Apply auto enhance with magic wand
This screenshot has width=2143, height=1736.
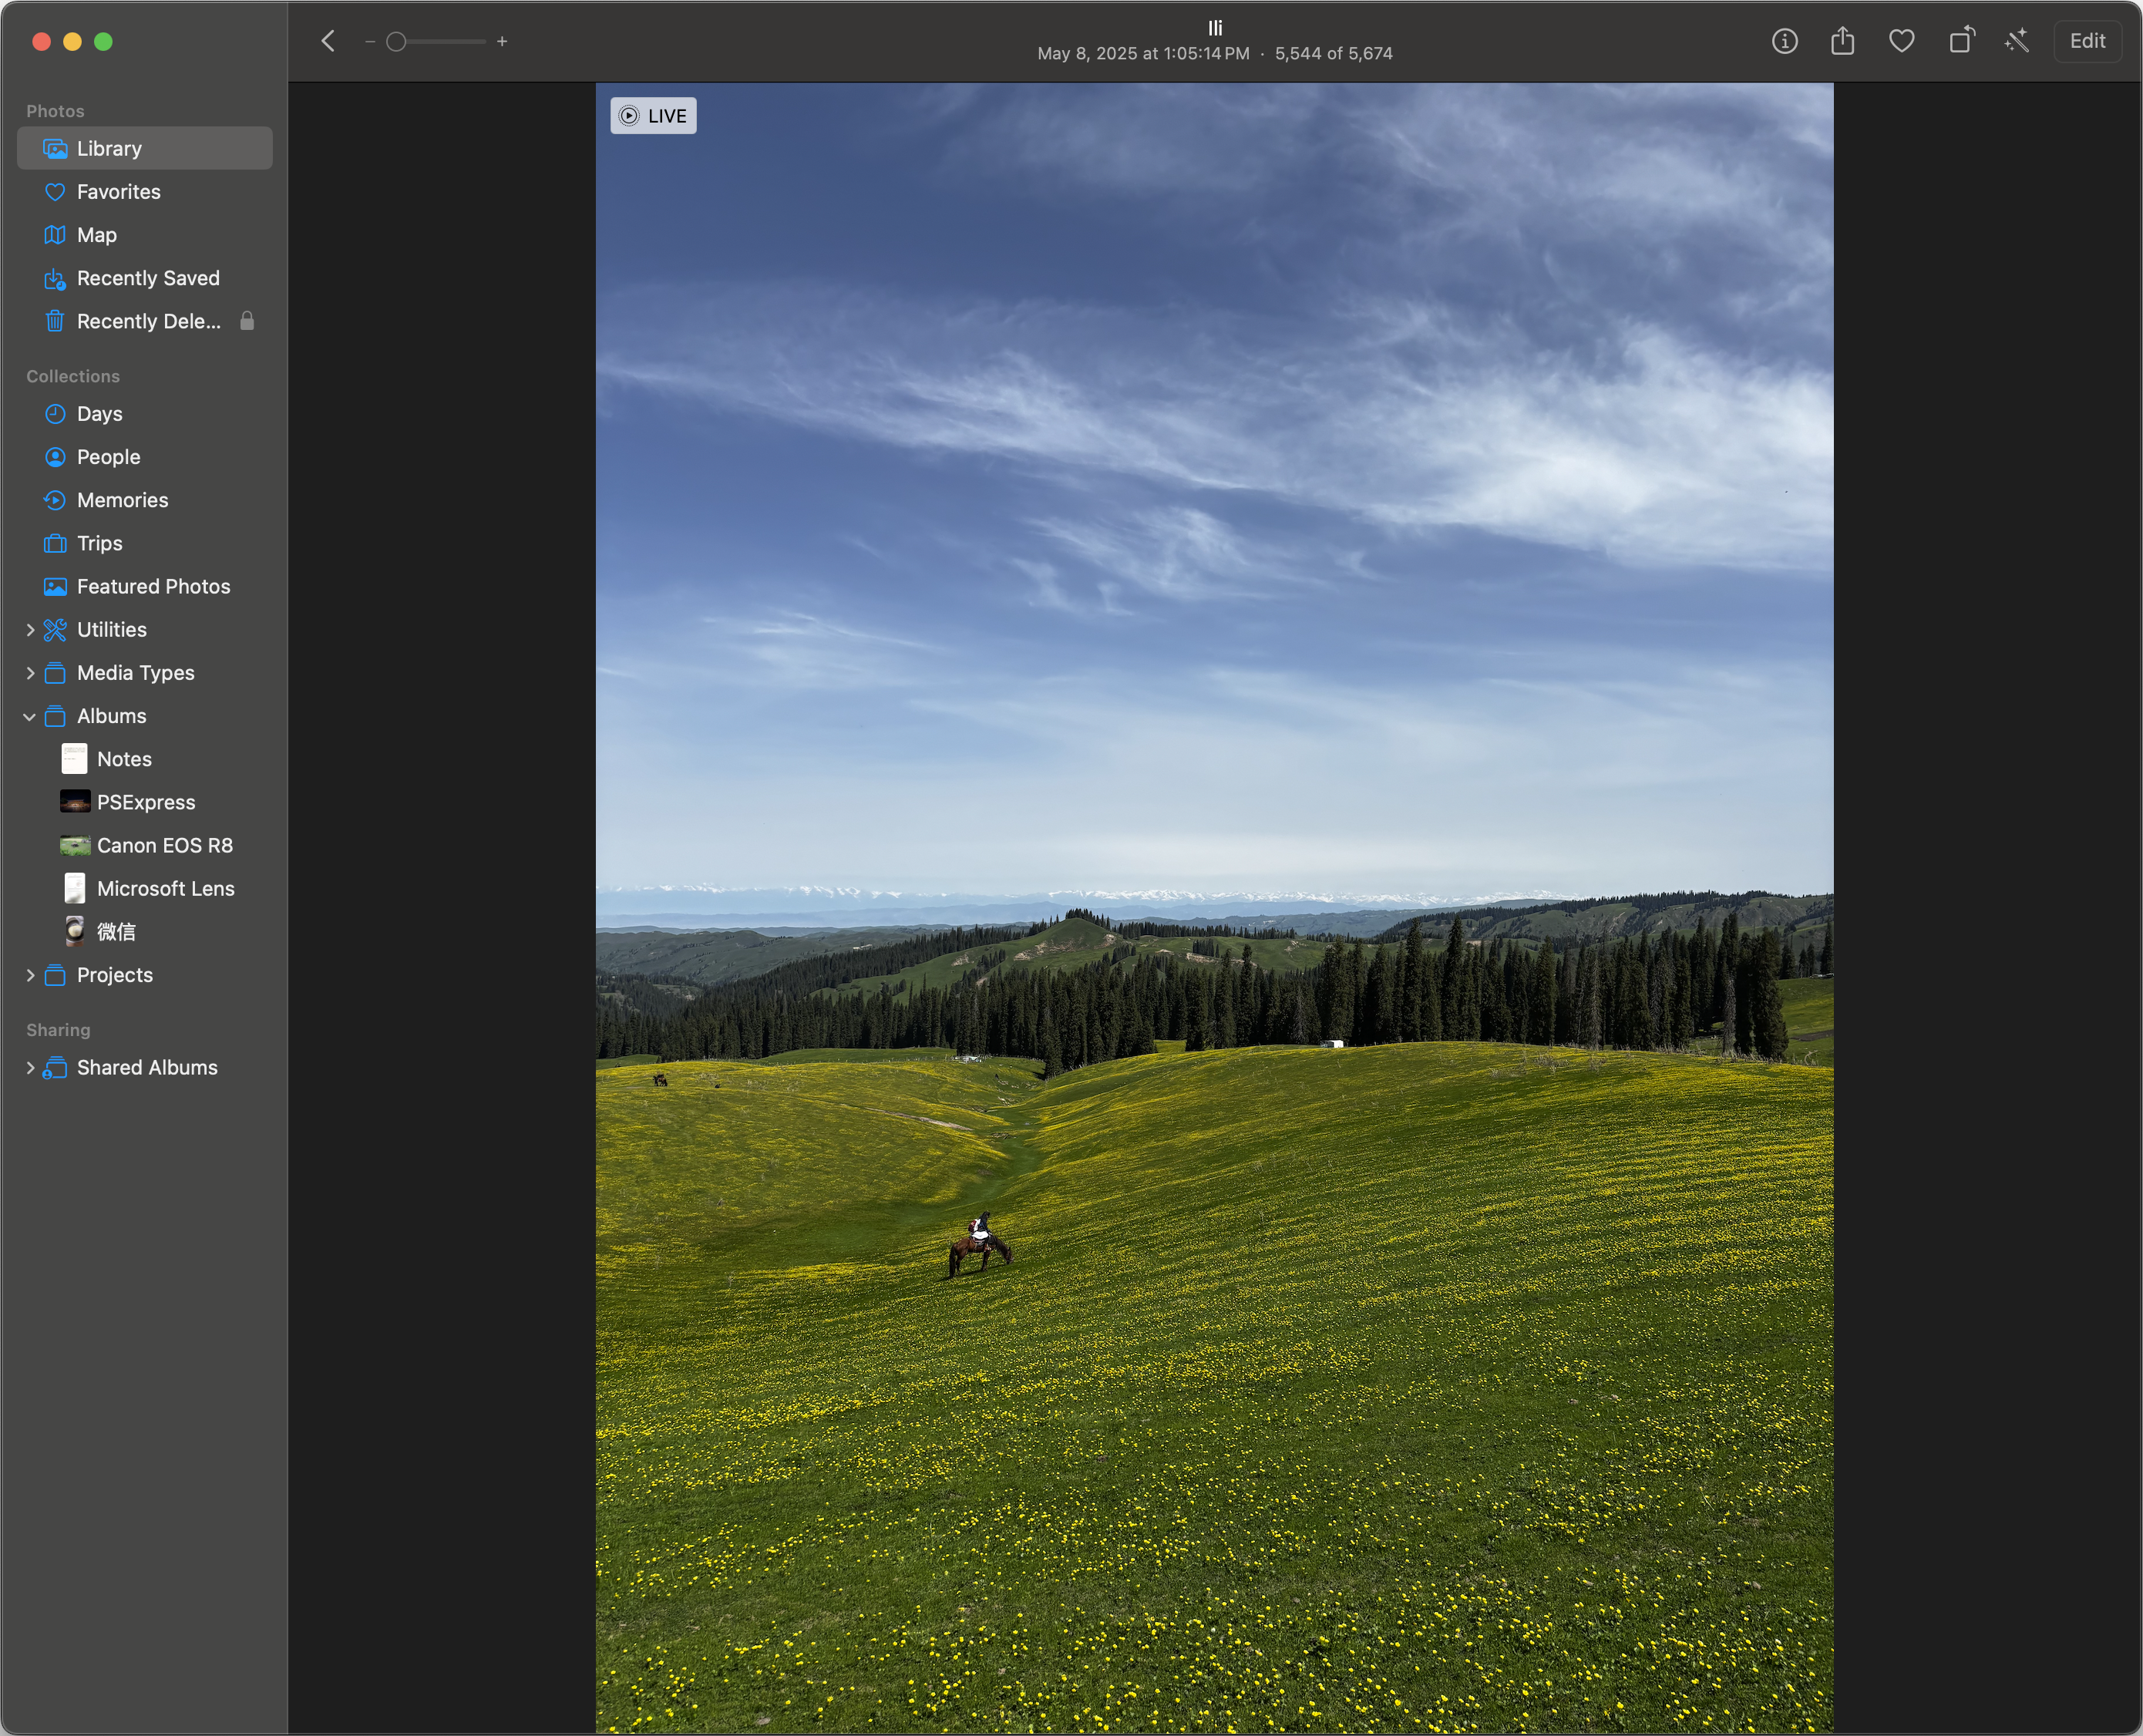coord(2017,41)
